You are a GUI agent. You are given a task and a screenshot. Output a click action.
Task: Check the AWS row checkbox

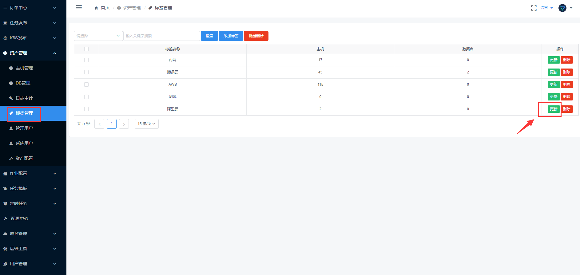[86, 84]
